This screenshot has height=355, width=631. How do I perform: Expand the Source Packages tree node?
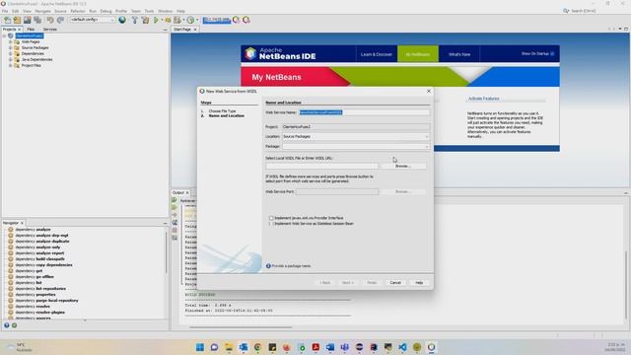[11, 47]
